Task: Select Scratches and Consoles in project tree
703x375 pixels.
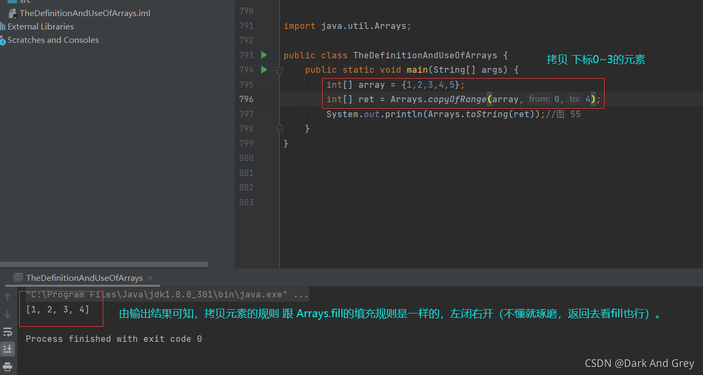Action: pyautogui.click(x=53, y=40)
